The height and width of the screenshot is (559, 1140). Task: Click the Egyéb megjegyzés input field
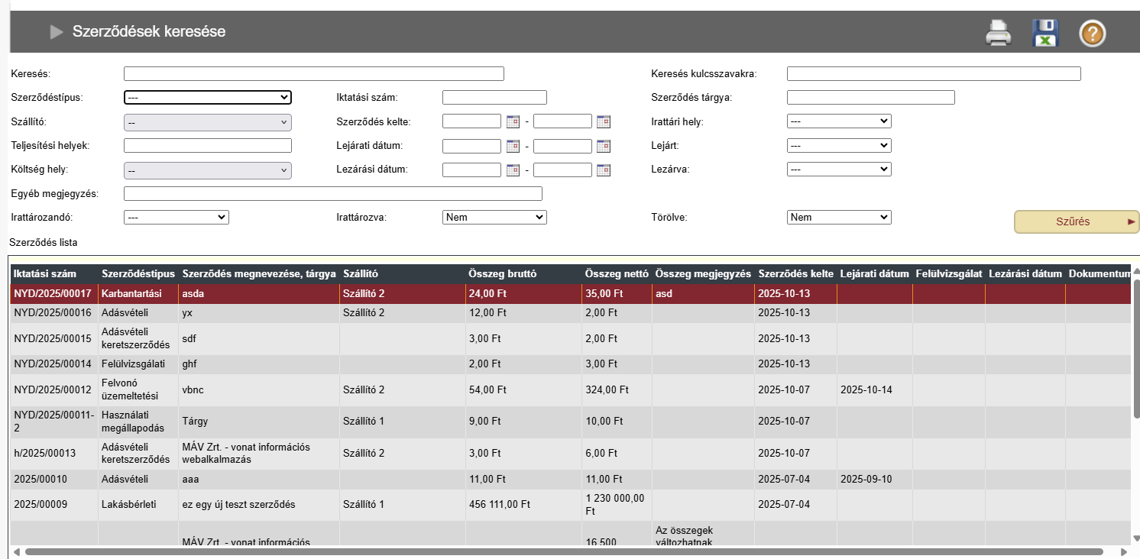[333, 193]
